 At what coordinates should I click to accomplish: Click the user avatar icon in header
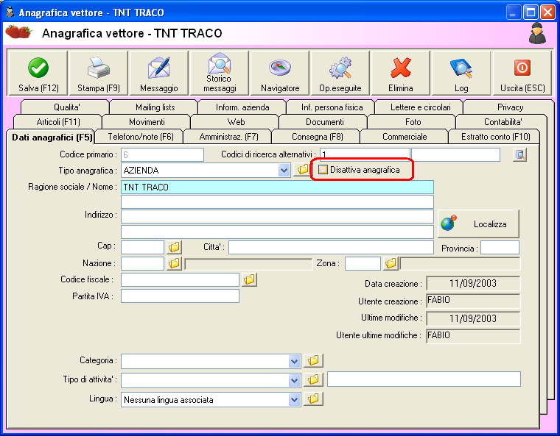click(537, 34)
